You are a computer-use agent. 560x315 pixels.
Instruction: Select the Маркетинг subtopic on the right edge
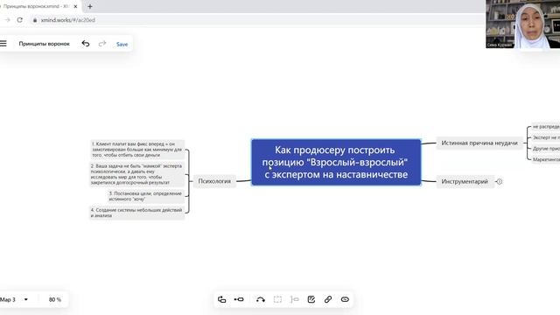[546, 159]
